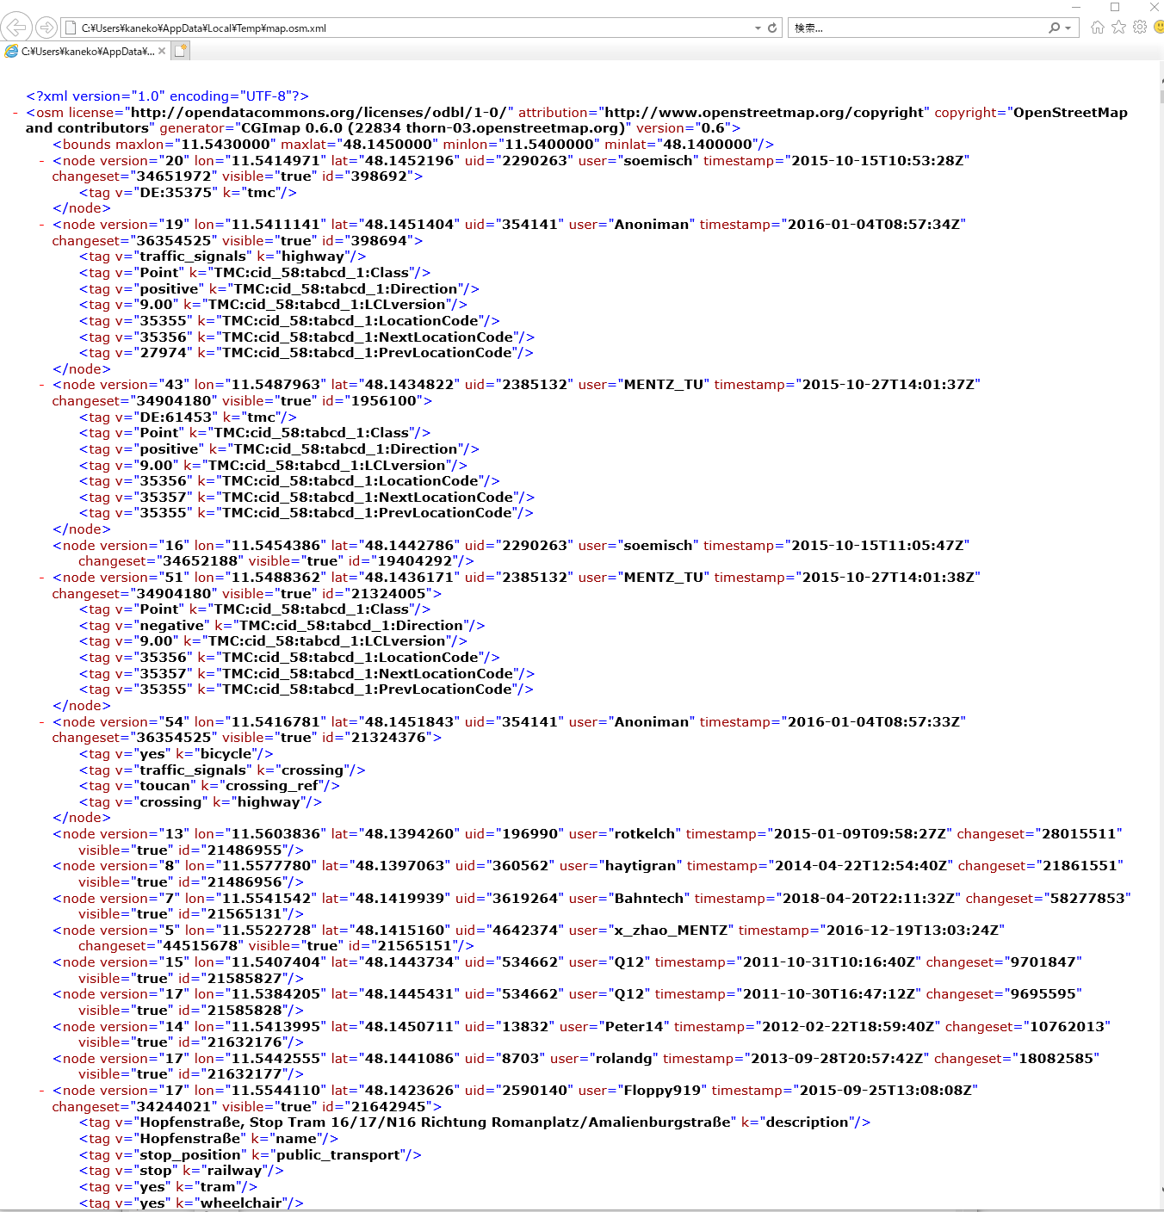The width and height of the screenshot is (1164, 1212).
Task: Click the tag v="traffic_signals" k="crossing" line
Action: coord(222,770)
